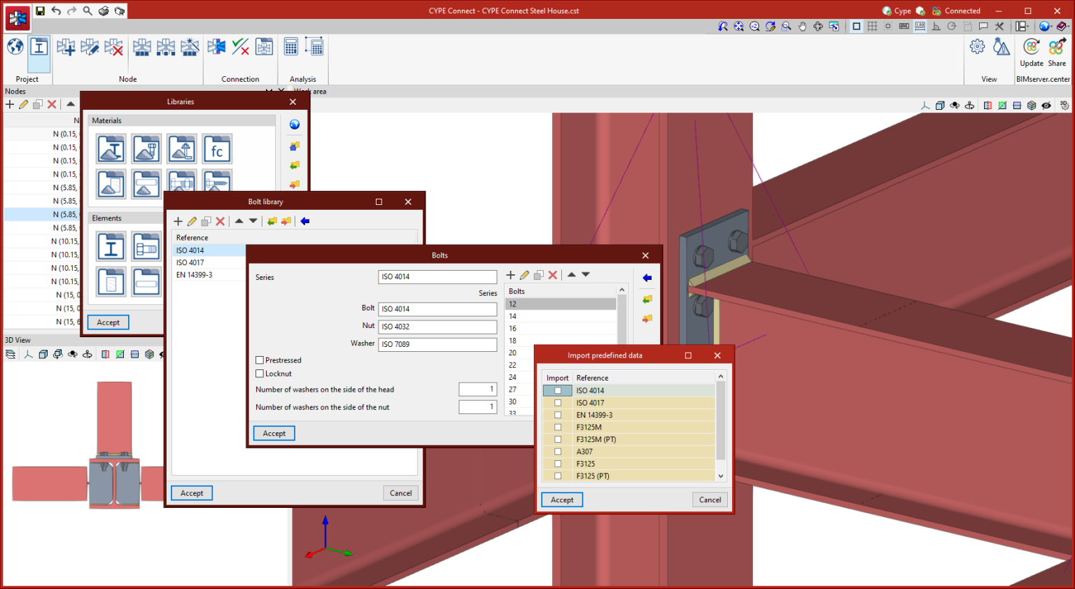Click the pan hand tool icon
The width and height of the screenshot is (1075, 589).
[x=802, y=27]
